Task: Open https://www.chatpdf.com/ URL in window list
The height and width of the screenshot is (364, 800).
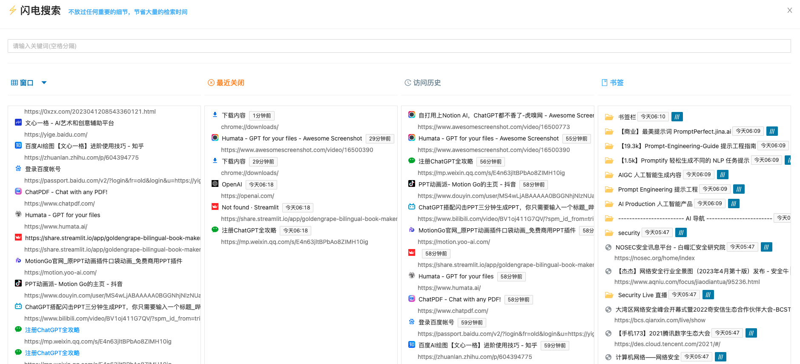Action: tap(60, 203)
